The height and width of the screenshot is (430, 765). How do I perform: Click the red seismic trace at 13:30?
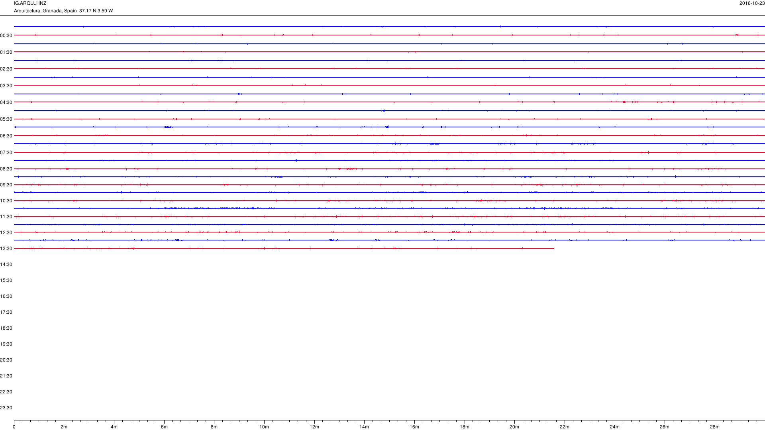pyautogui.click(x=284, y=248)
